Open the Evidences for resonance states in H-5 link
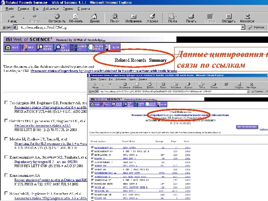Image resolution: width=268 pixels, height=201 pixels. tap(42, 125)
